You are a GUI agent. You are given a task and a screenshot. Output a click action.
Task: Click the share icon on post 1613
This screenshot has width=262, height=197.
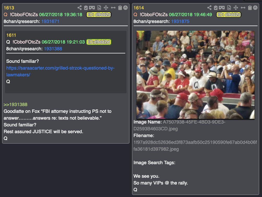pos(80,8)
